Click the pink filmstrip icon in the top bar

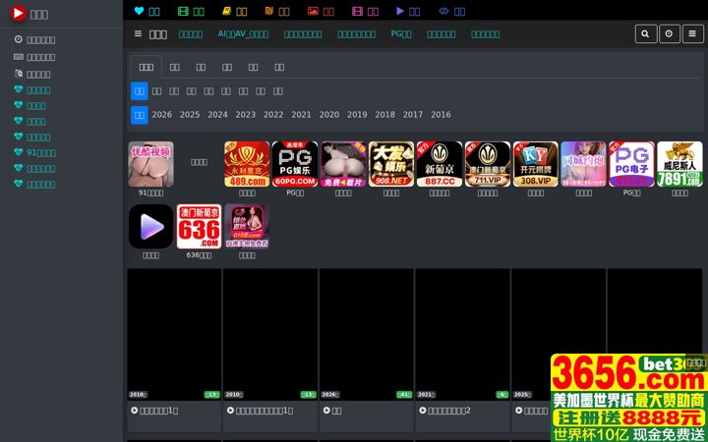click(x=357, y=11)
